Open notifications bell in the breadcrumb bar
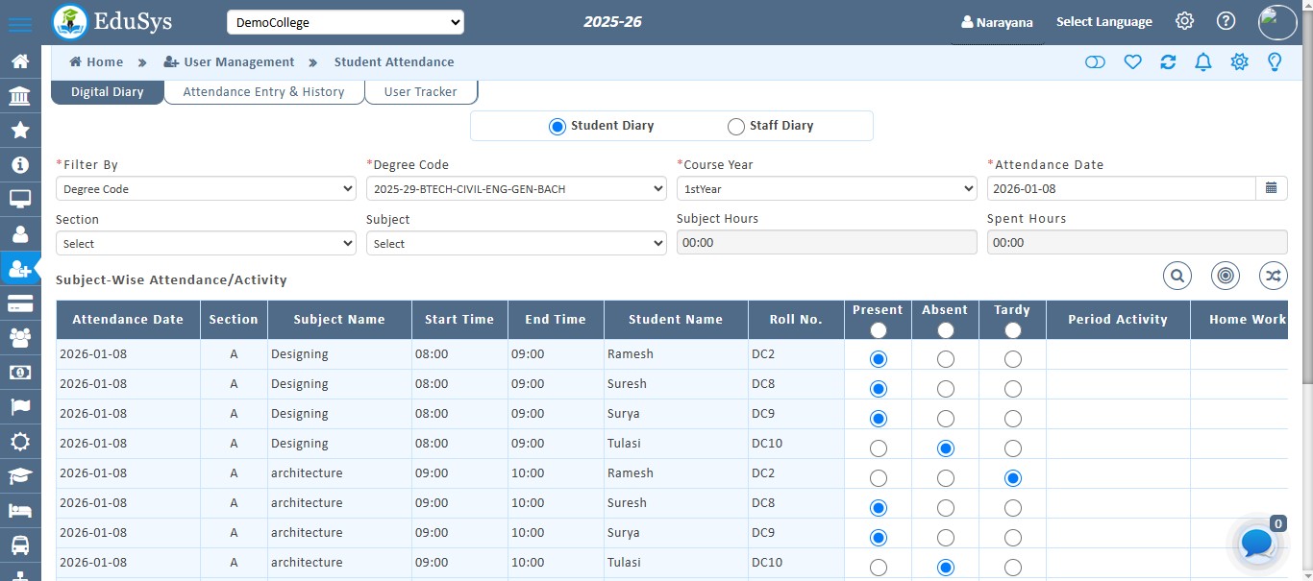The image size is (1313, 581). pos(1202,61)
